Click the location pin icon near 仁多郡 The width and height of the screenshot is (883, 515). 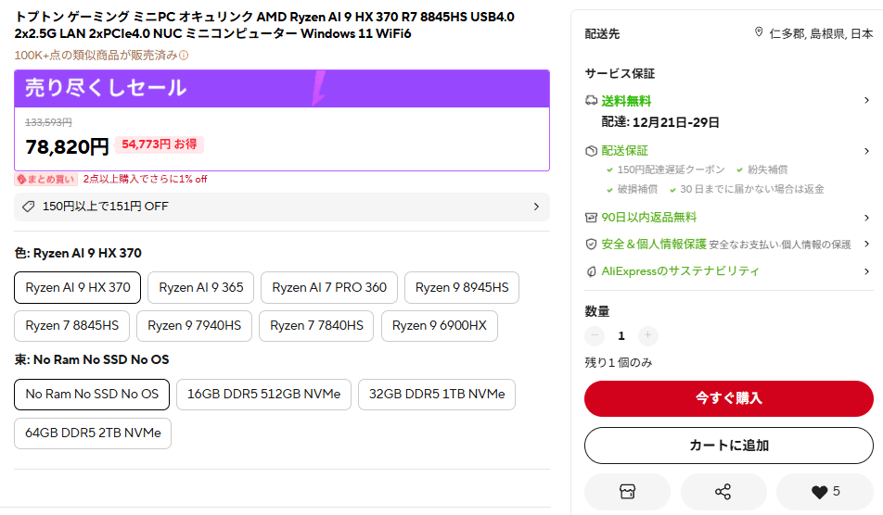tap(759, 32)
